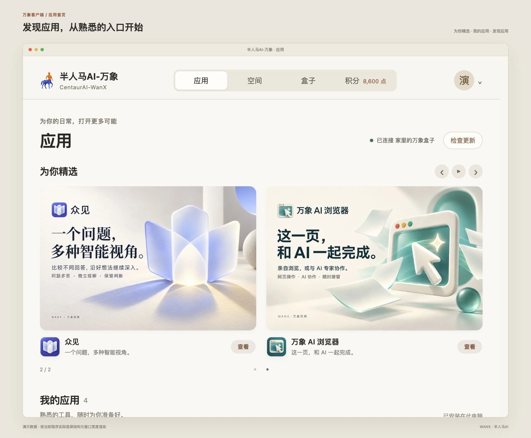Click the CentaurAI-WanX centaur logo
The width and height of the screenshot is (531, 438).
pos(47,81)
